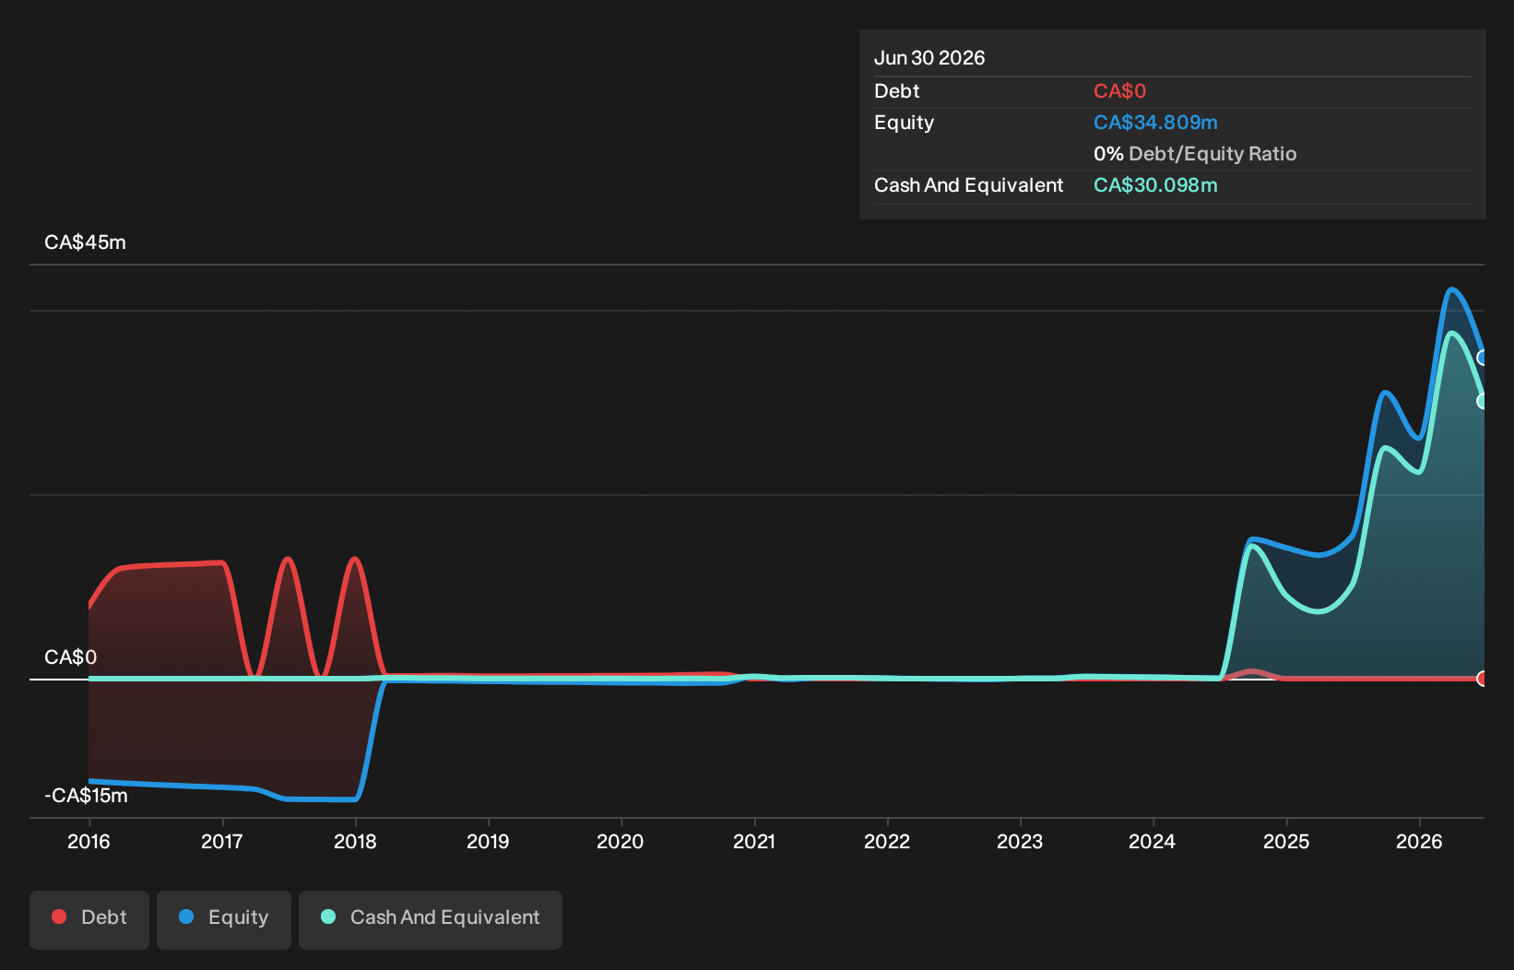Image resolution: width=1514 pixels, height=970 pixels.
Task: Click the 2018 x-axis label
Action: click(355, 841)
